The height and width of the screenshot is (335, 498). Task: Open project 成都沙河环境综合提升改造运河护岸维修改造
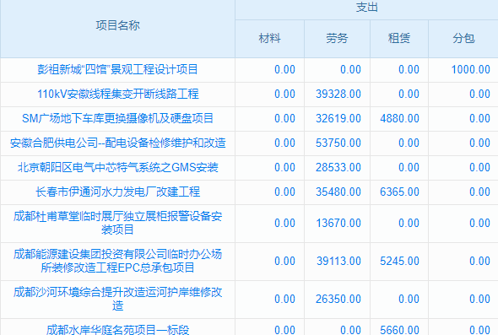(117, 299)
